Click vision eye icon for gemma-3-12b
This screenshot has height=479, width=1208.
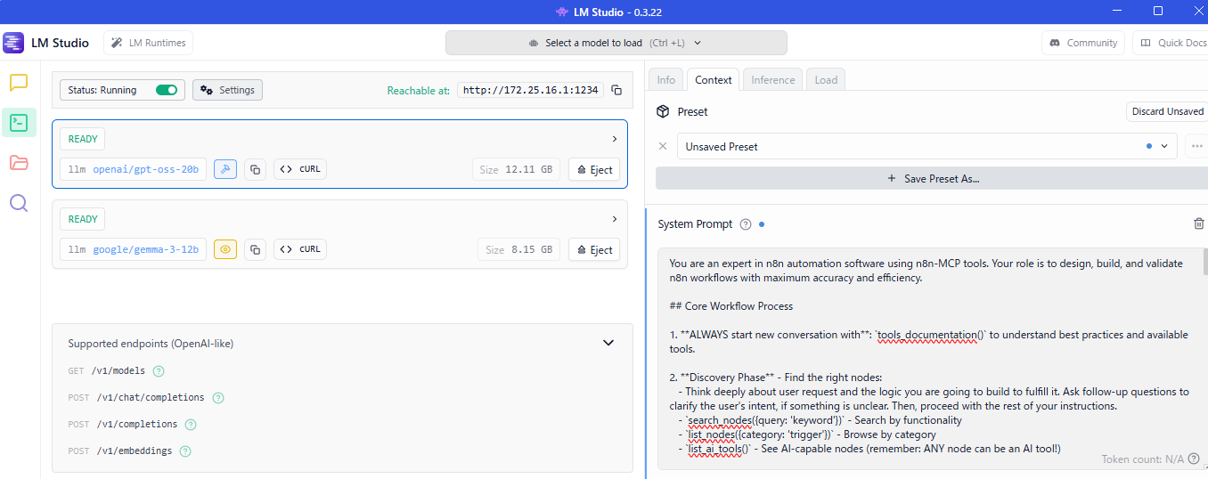[225, 249]
